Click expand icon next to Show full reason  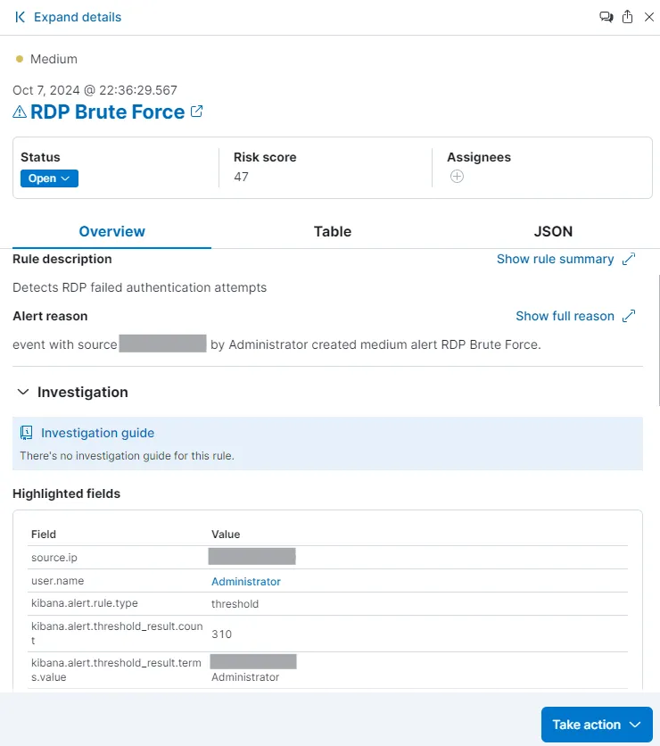point(629,316)
